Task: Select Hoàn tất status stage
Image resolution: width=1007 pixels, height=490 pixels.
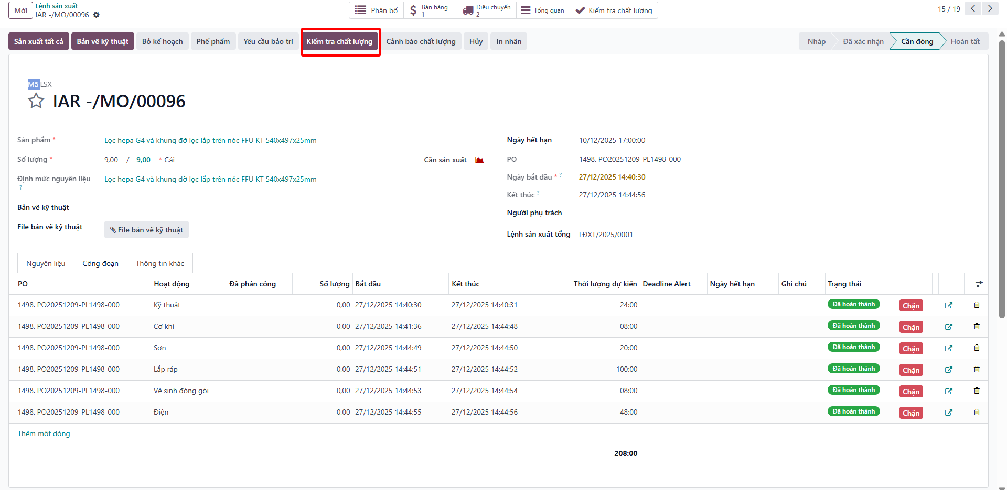Action: click(x=965, y=41)
